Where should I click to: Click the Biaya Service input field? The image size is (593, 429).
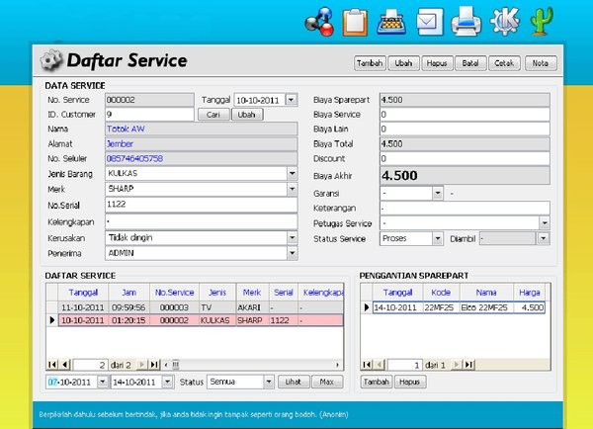(x=465, y=115)
